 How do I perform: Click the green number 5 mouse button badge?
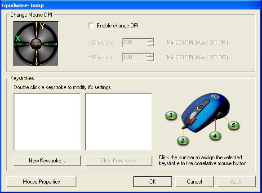pos(233,125)
